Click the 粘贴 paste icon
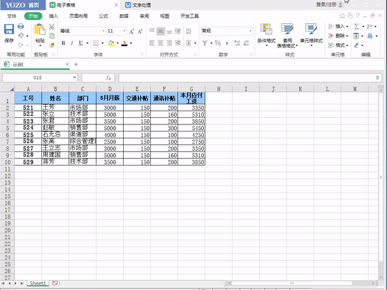The width and height of the screenshot is (387, 290). pos(40,30)
